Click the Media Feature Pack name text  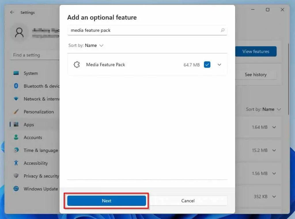tap(105, 65)
